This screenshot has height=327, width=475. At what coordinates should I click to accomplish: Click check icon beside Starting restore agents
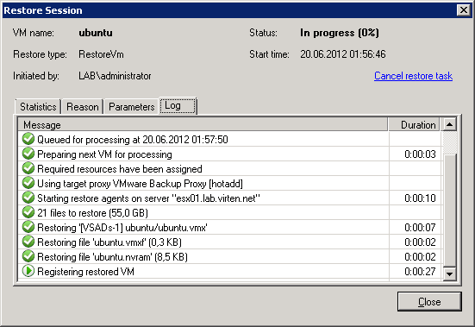28,198
